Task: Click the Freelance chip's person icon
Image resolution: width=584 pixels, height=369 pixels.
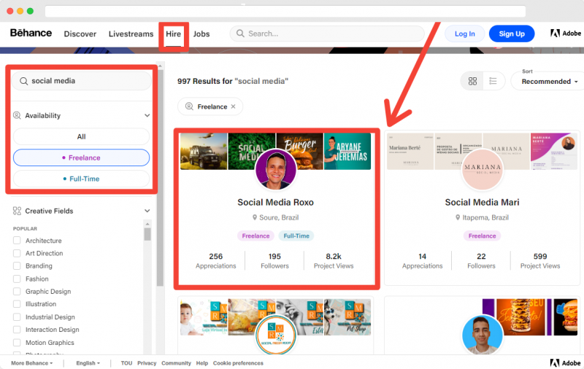Action: point(189,106)
